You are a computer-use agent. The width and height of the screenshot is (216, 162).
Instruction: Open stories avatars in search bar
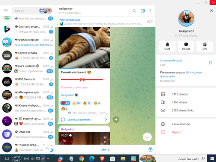click(x=45, y=11)
